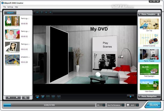164x111 pixels.
Task: Click the download templates icon beside Menu Template
Action: point(158,14)
